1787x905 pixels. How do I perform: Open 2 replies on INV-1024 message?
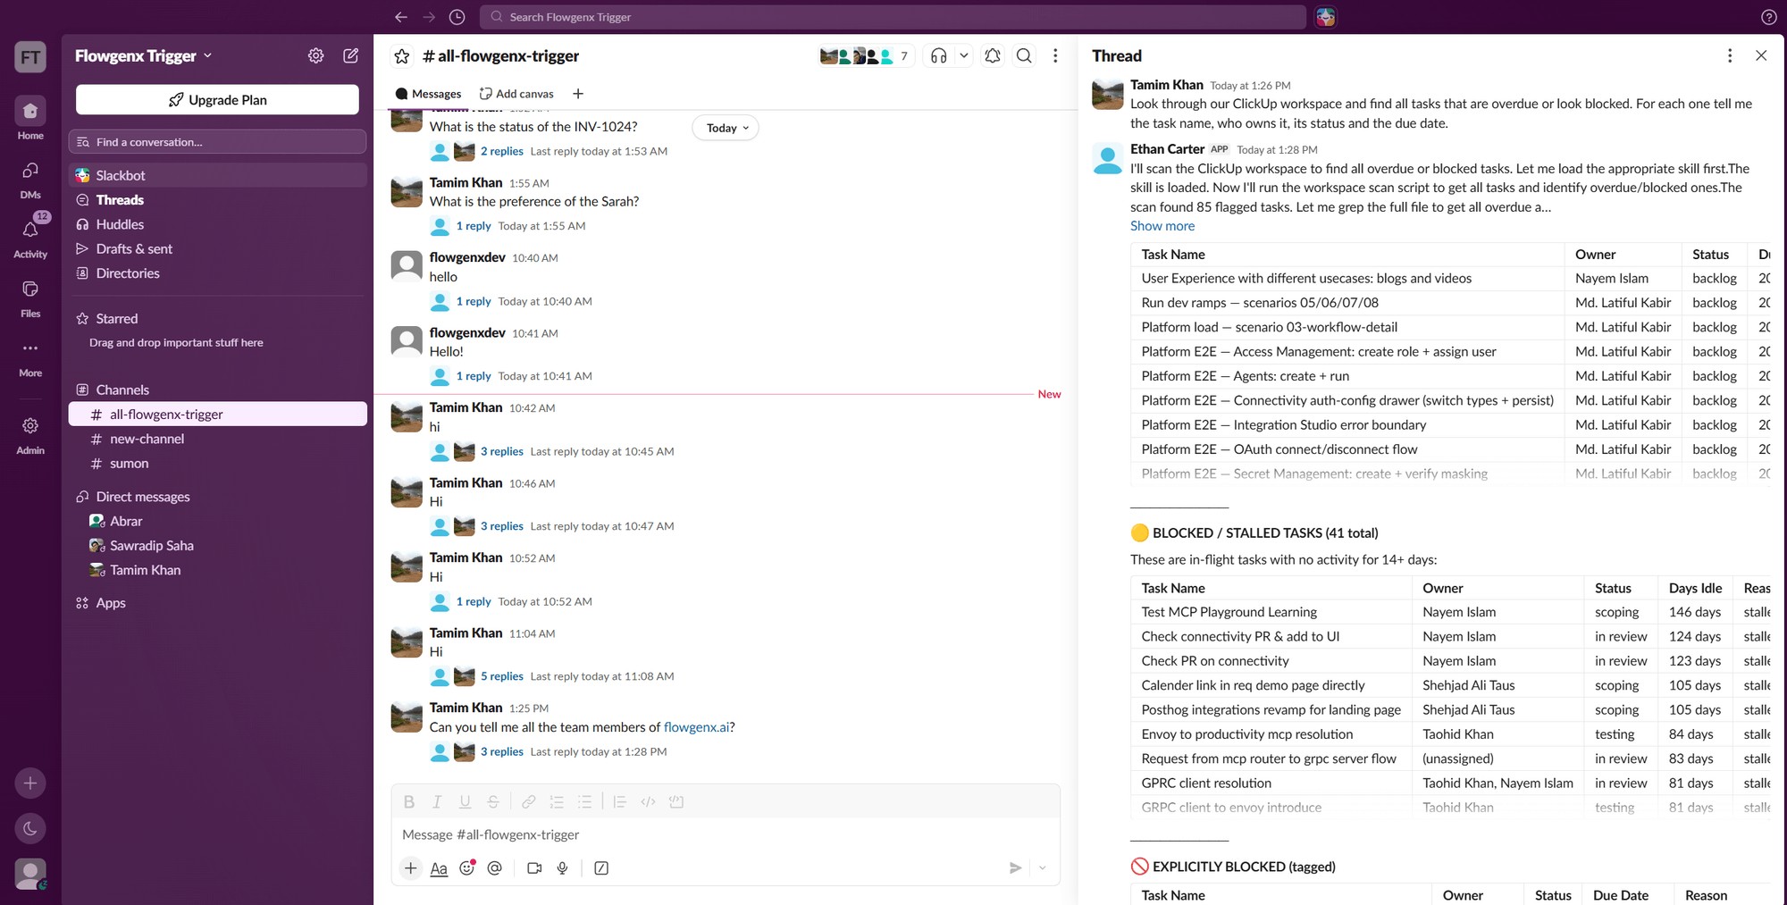point(501,152)
